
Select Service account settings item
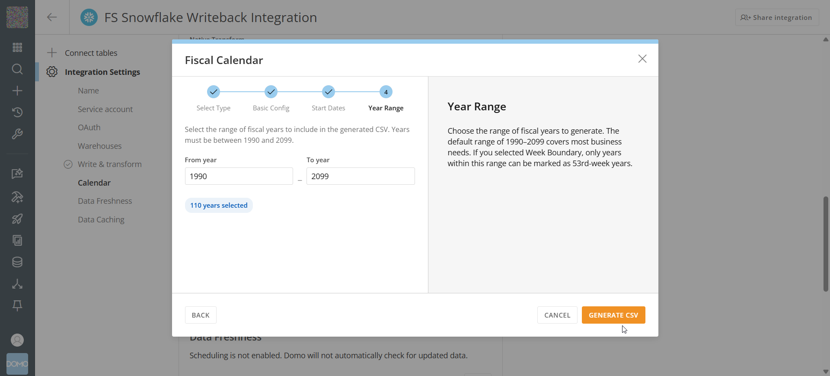coord(105,109)
